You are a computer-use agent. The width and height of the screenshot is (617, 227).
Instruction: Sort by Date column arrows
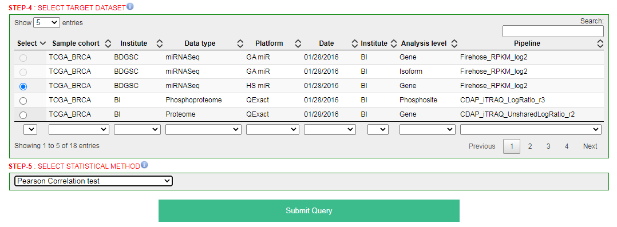click(x=354, y=43)
